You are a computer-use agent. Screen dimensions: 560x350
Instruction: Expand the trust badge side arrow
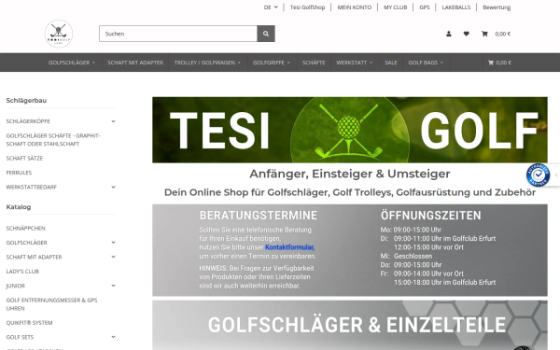point(556,175)
